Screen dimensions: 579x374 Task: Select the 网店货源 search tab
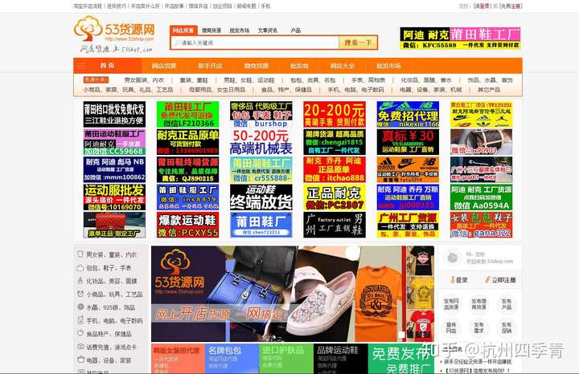[x=183, y=30]
